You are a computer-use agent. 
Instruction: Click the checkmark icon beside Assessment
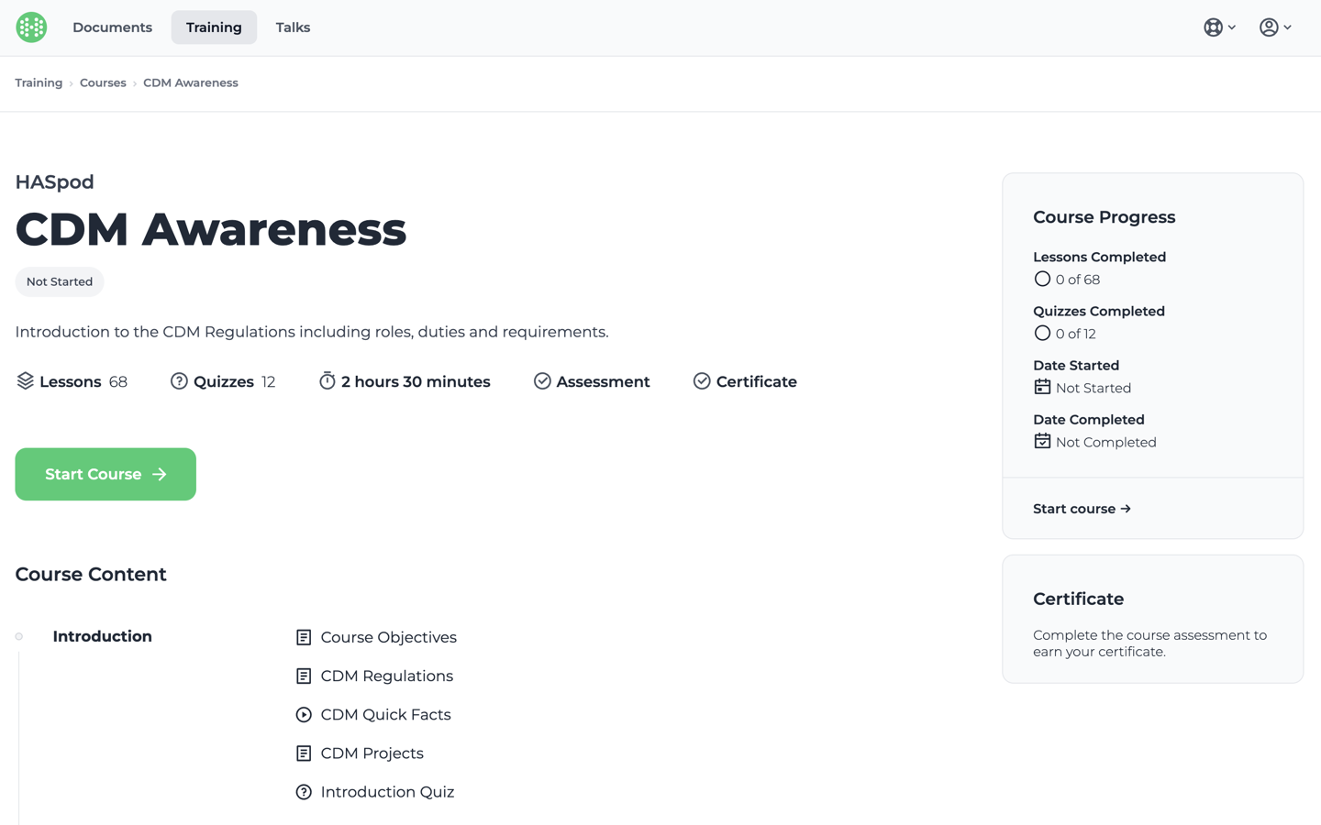(542, 381)
